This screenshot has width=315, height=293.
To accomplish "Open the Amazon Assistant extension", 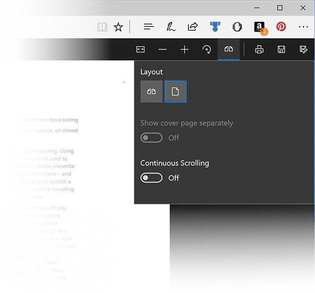I will coord(260,27).
